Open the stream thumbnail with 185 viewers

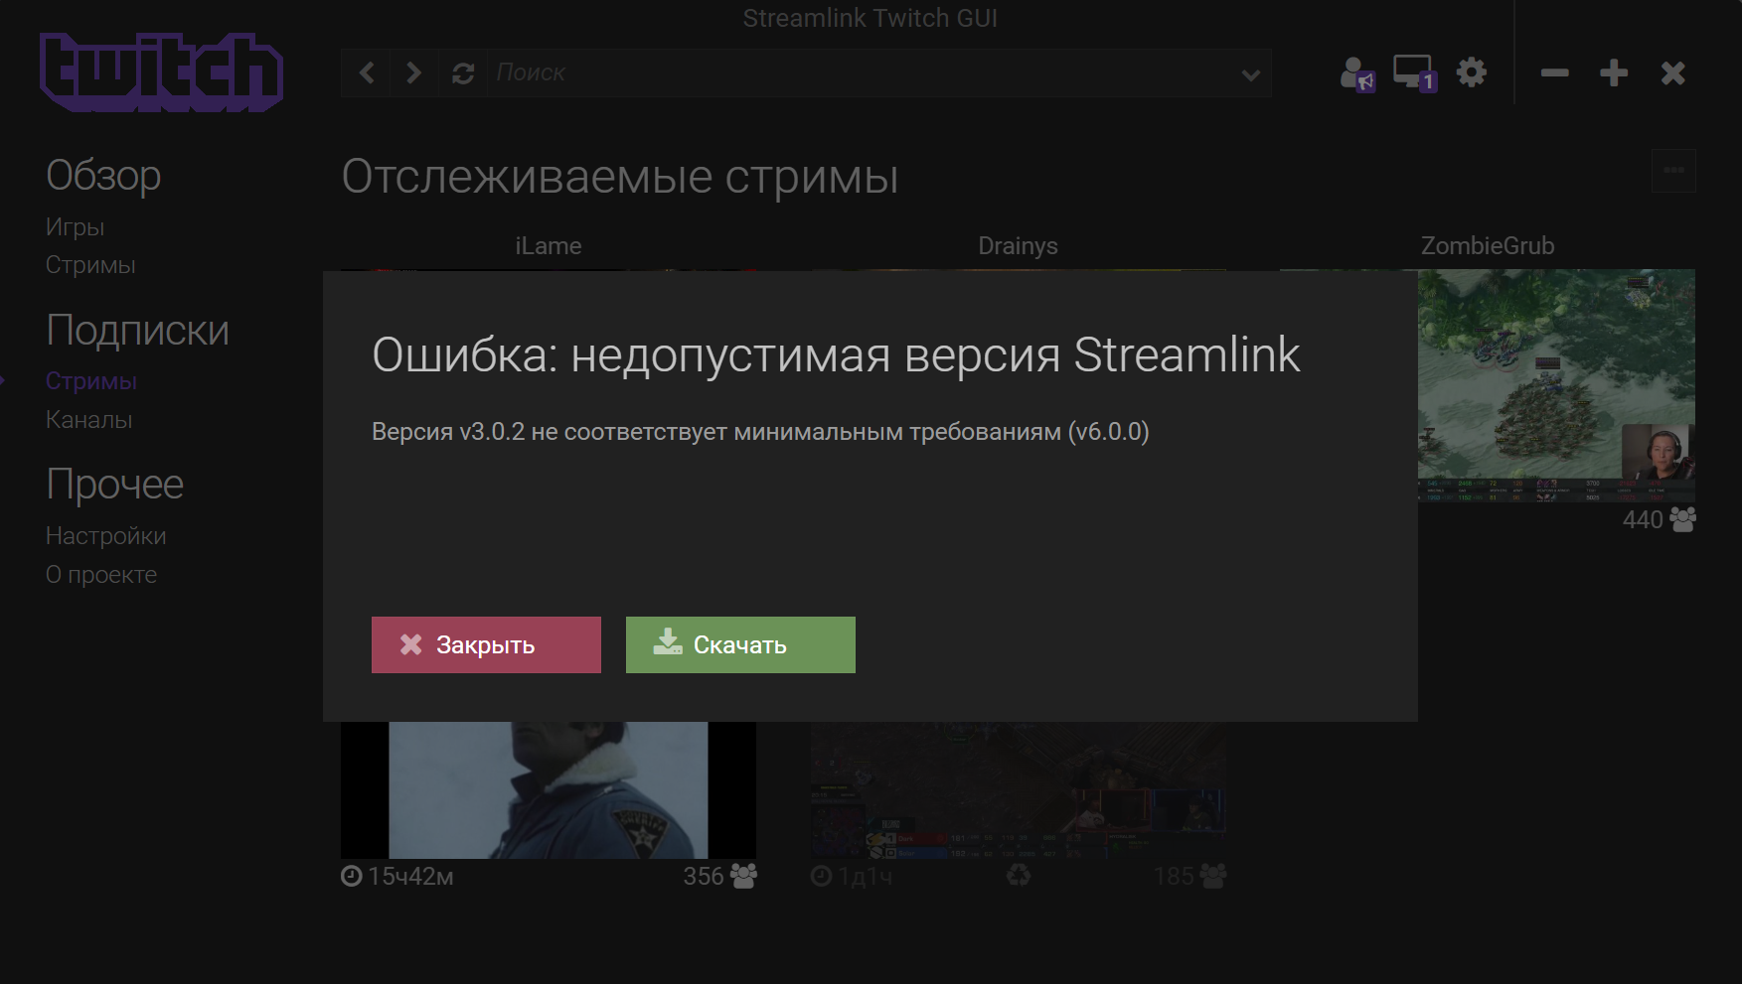point(1018,790)
